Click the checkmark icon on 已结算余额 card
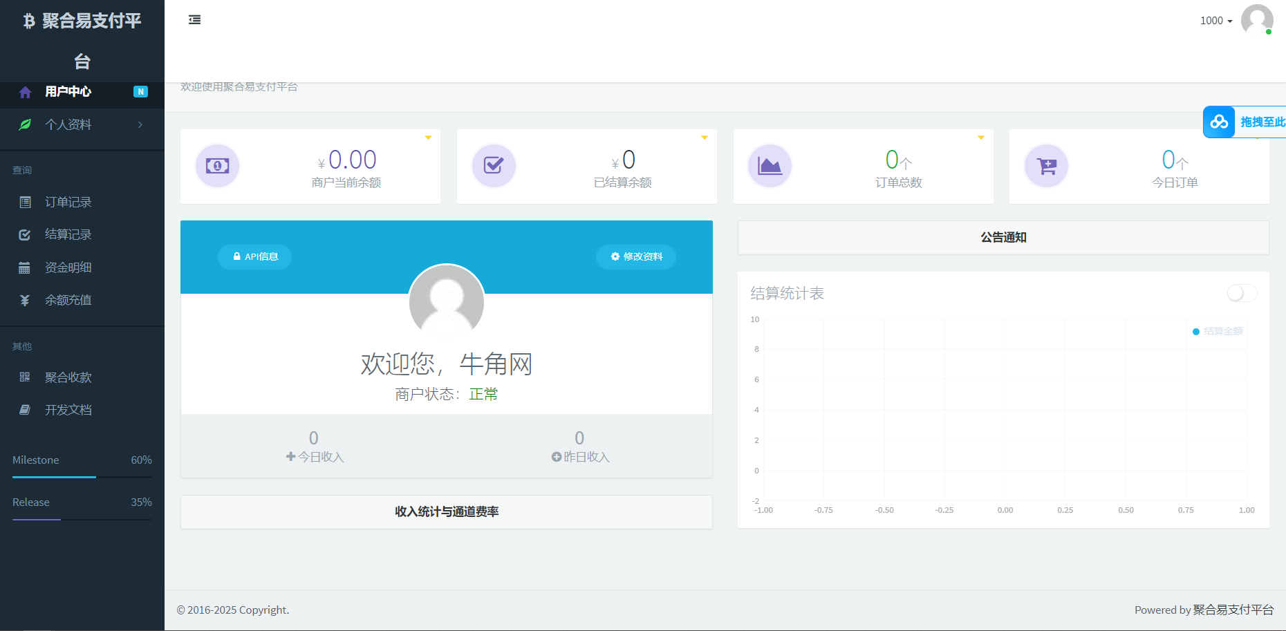This screenshot has height=631, width=1286. pyautogui.click(x=494, y=166)
